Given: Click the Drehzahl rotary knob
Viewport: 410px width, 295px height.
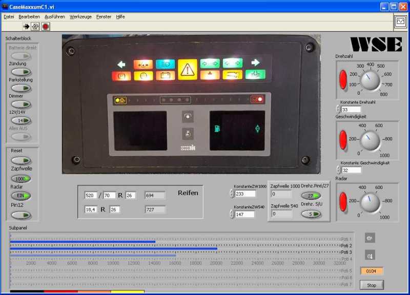Looking at the screenshot, I should (x=370, y=80).
